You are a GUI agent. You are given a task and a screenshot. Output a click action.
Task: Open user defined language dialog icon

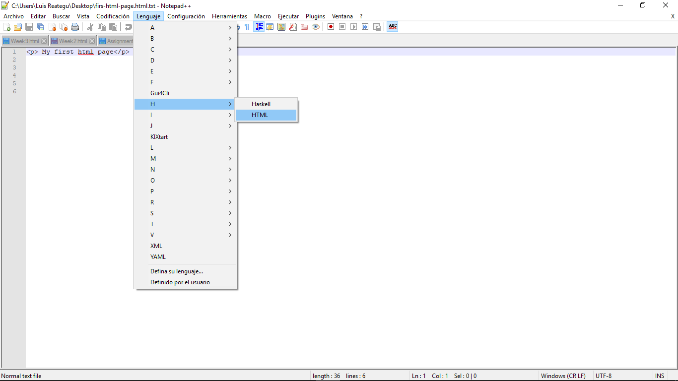(270, 27)
